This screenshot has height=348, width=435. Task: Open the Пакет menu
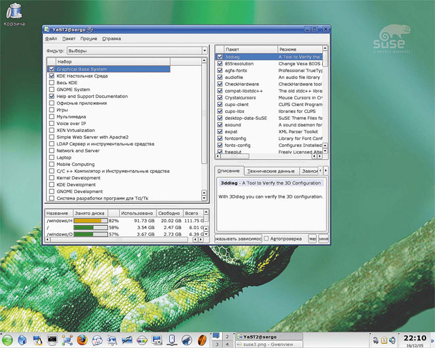(x=69, y=39)
